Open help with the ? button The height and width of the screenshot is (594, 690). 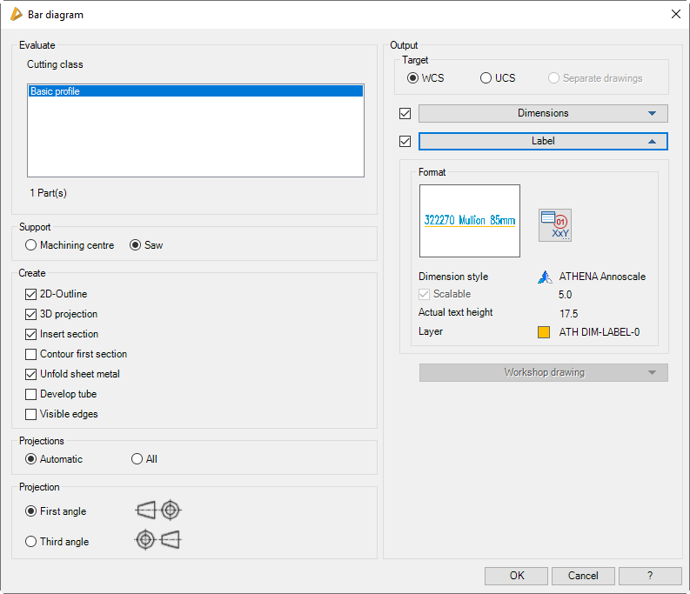tap(650, 576)
